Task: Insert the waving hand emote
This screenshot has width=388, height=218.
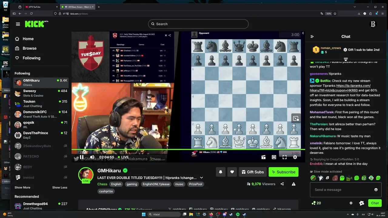Action: (x=320, y=178)
